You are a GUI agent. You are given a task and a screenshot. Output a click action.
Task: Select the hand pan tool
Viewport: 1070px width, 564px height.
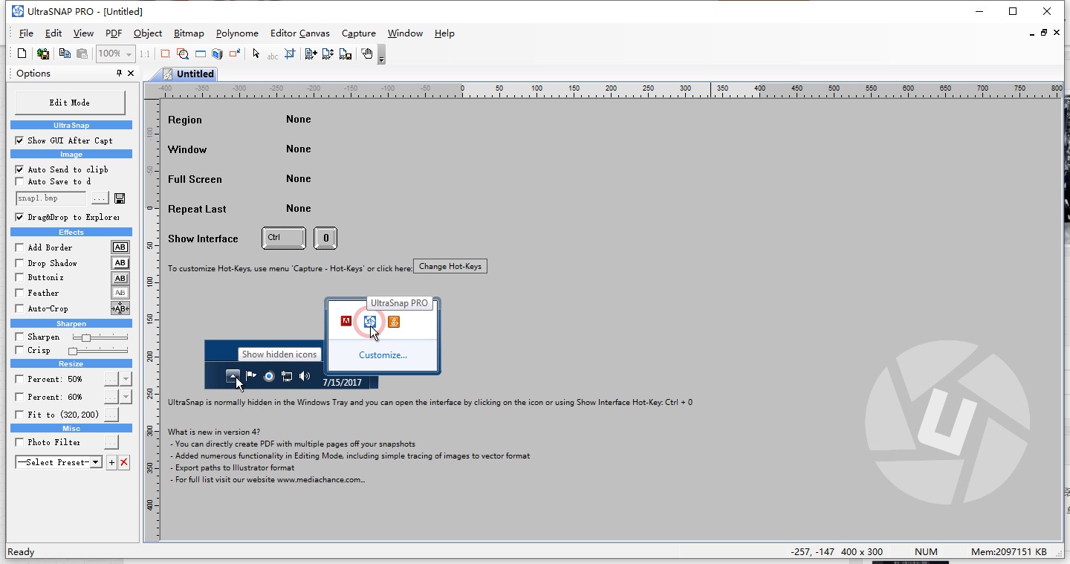(366, 54)
